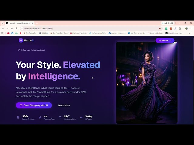Open the apps grid in bookmarks bar
Screen dimensions: 194x145
coord(2,33)
